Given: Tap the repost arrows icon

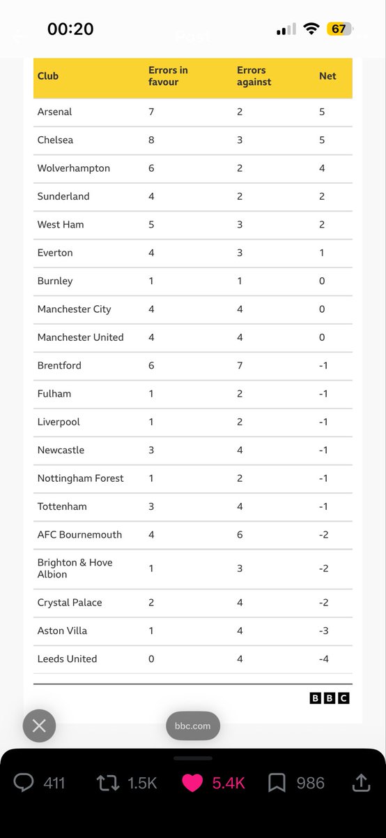Looking at the screenshot, I should click(108, 783).
